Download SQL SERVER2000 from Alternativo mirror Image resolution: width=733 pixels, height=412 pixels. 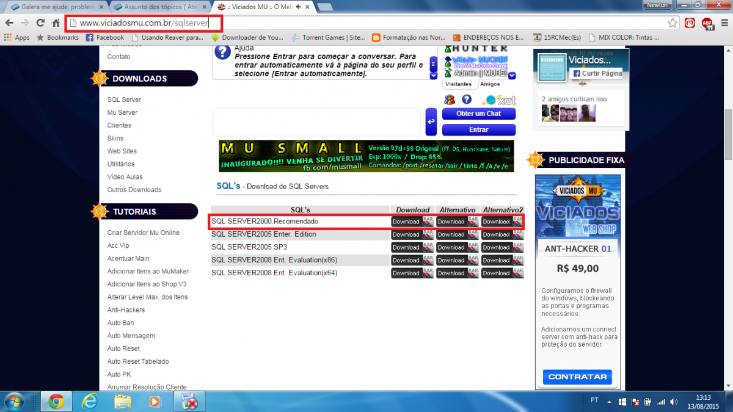pyautogui.click(x=458, y=222)
